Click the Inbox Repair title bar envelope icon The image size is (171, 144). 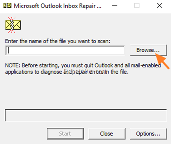coord(7,6)
